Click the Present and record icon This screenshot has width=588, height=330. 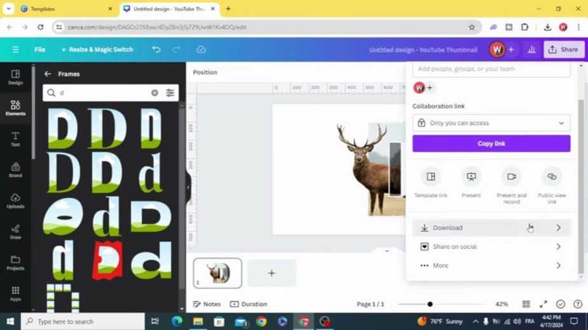(512, 176)
